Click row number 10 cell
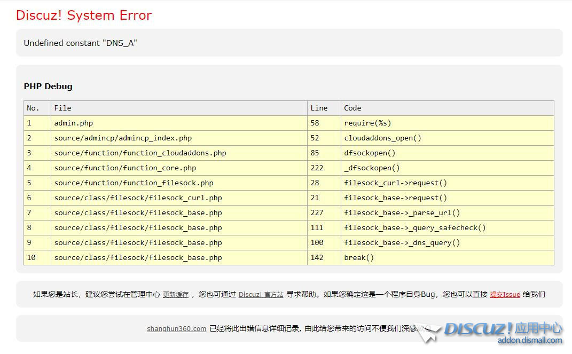This screenshot has height=354, width=572. [37, 258]
